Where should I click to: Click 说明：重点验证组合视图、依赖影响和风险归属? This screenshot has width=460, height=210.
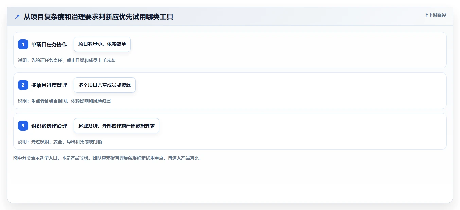[64, 101]
